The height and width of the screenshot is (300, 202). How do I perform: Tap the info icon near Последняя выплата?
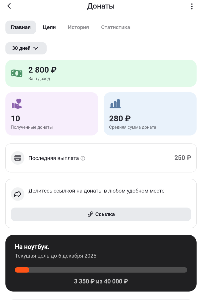83,158
